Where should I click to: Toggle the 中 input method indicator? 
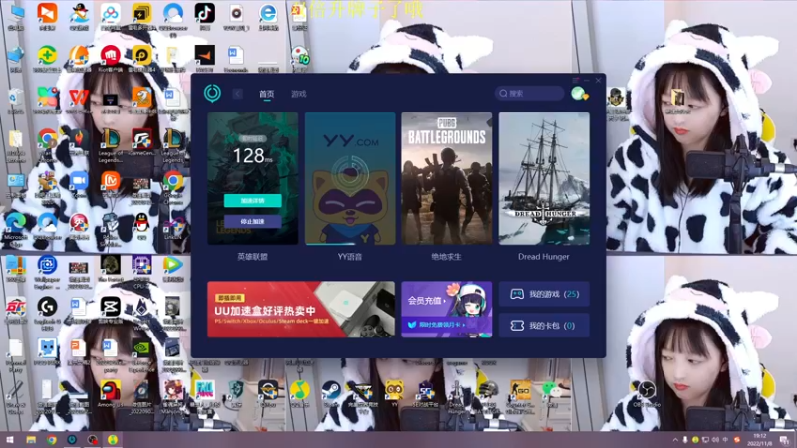pos(726,440)
